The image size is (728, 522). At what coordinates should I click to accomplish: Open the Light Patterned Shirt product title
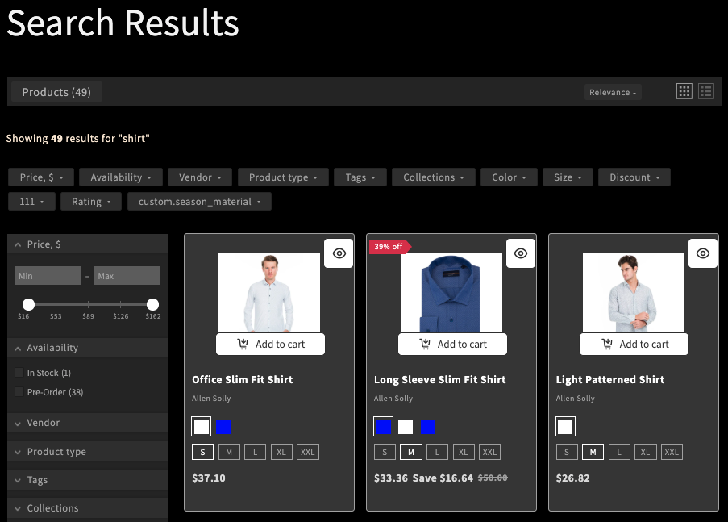coord(610,379)
